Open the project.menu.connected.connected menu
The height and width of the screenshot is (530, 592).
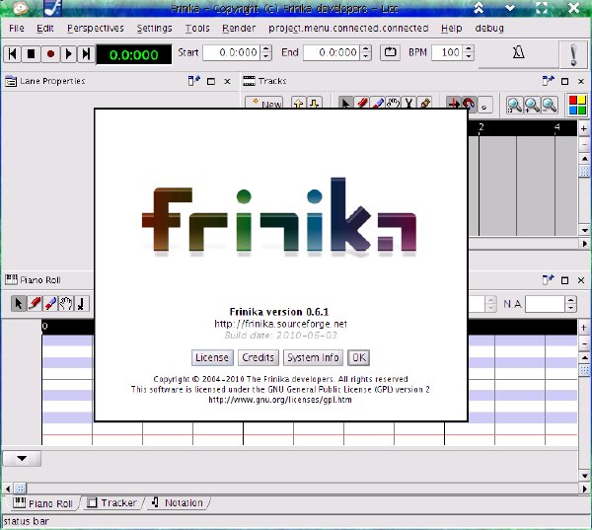click(x=348, y=29)
